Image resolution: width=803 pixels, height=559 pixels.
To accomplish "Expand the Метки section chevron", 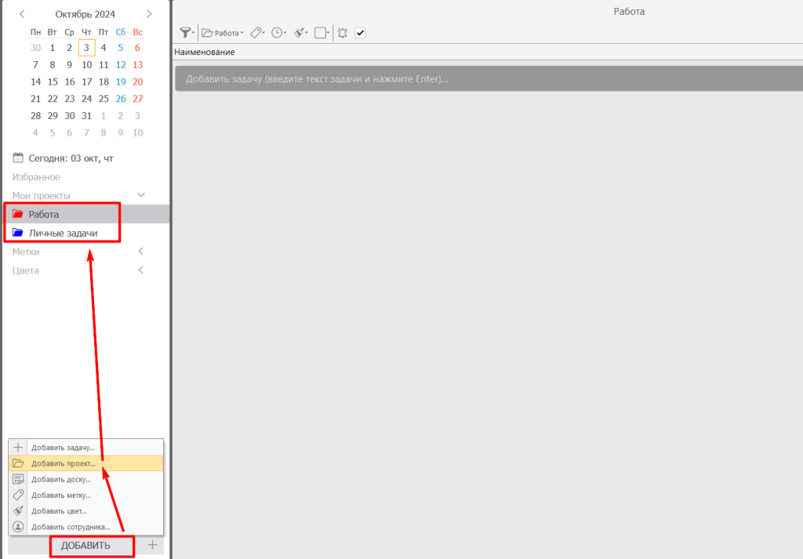I will [141, 252].
